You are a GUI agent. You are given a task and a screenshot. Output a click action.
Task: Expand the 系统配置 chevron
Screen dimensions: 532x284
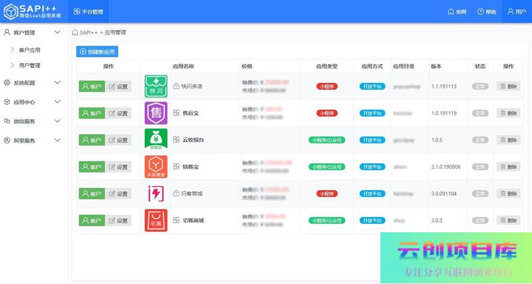click(57, 82)
